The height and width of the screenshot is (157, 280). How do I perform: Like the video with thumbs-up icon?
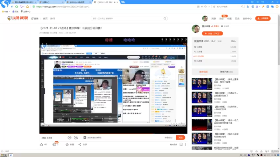click(x=41, y=144)
